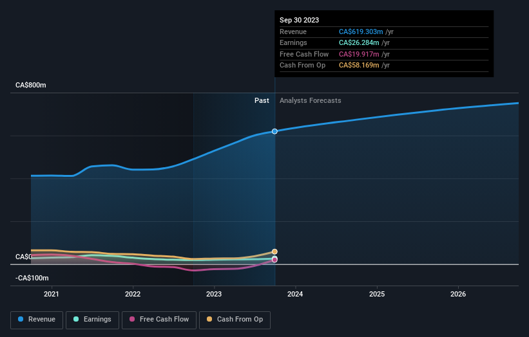
Task: Click the CA$619.303m revenue value
Action: click(x=361, y=32)
